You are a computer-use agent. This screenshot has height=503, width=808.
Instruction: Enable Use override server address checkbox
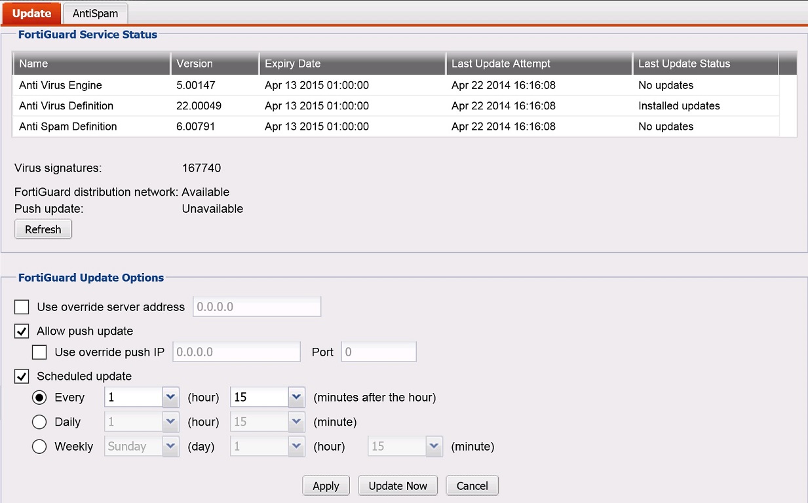(x=22, y=307)
